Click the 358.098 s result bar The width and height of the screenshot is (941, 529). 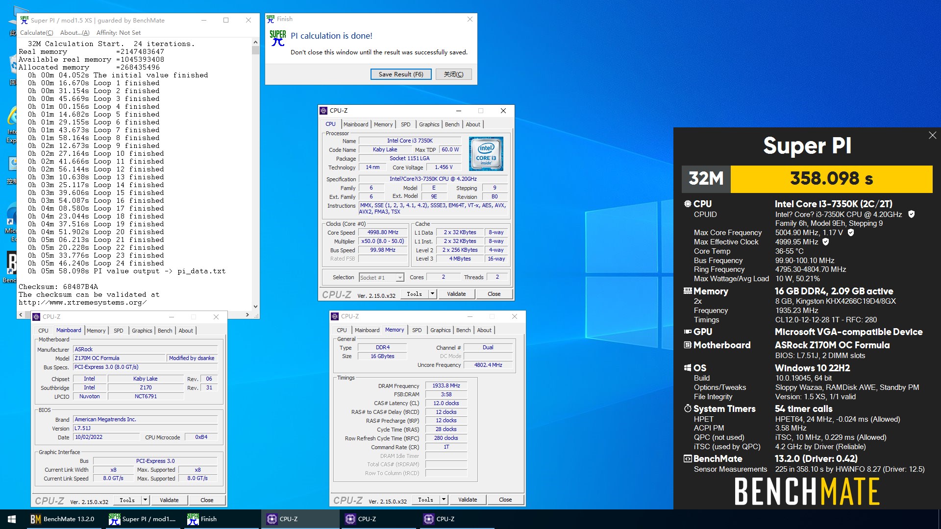pyautogui.click(x=831, y=179)
